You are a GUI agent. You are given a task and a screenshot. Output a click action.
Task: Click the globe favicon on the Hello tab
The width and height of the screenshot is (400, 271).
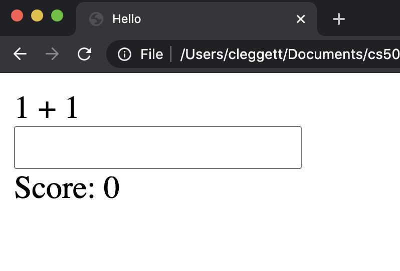click(x=96, y=19)
